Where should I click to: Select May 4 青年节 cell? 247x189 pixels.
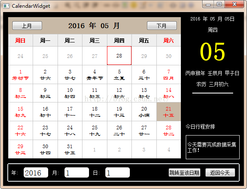point(95,74)
